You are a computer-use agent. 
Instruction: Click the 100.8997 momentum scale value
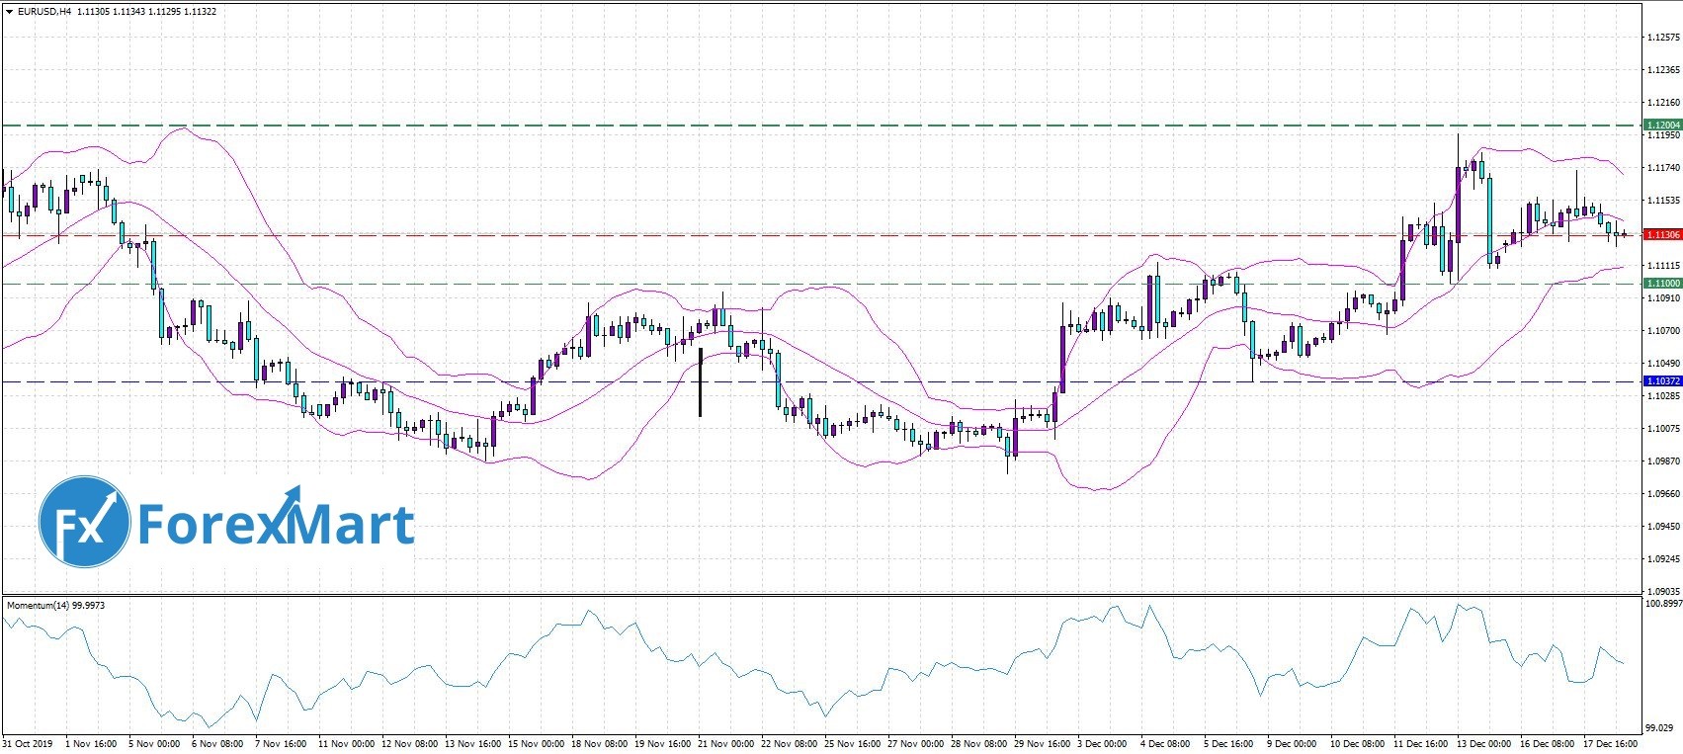1661,603
